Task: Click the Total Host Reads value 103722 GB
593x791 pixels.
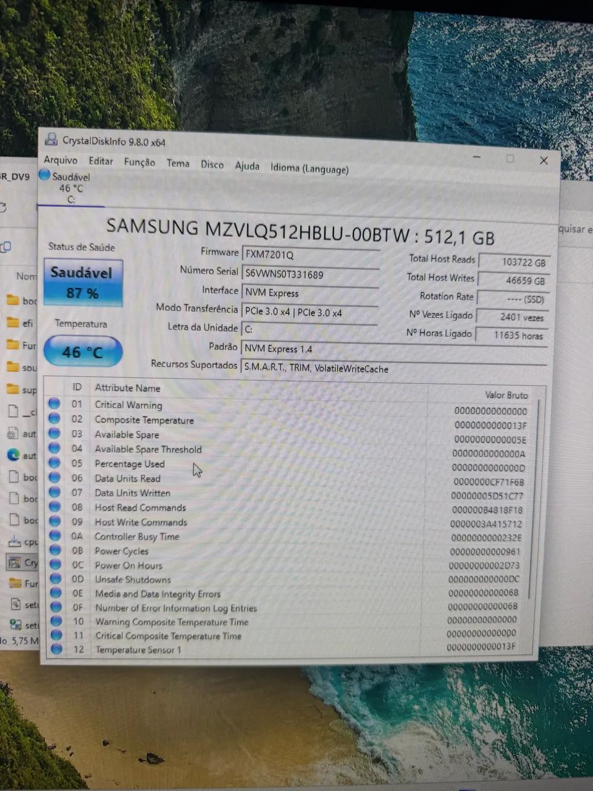Action: click(513, 262)
